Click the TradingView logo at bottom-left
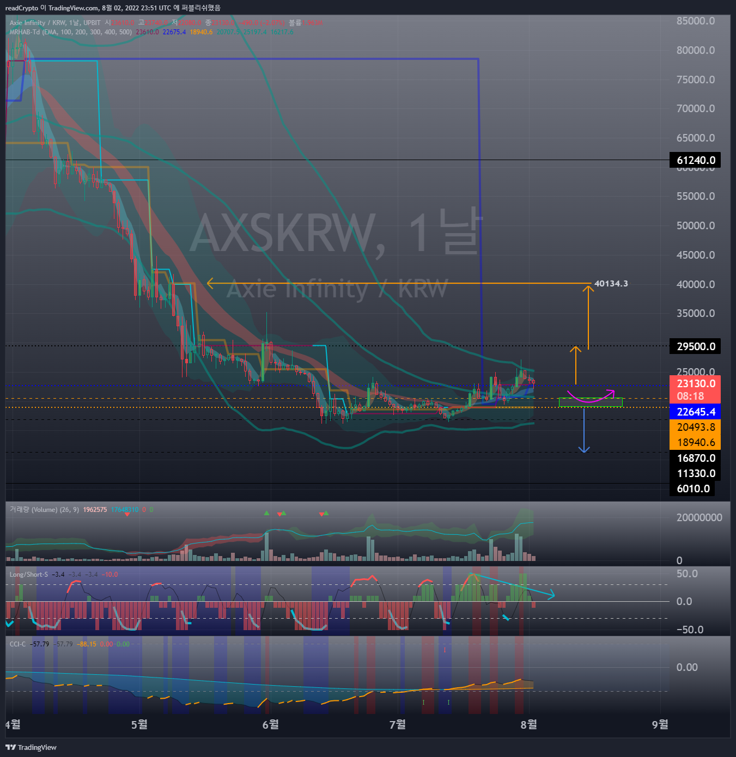This screenshot has height=757, width=736. click(31, 747)
